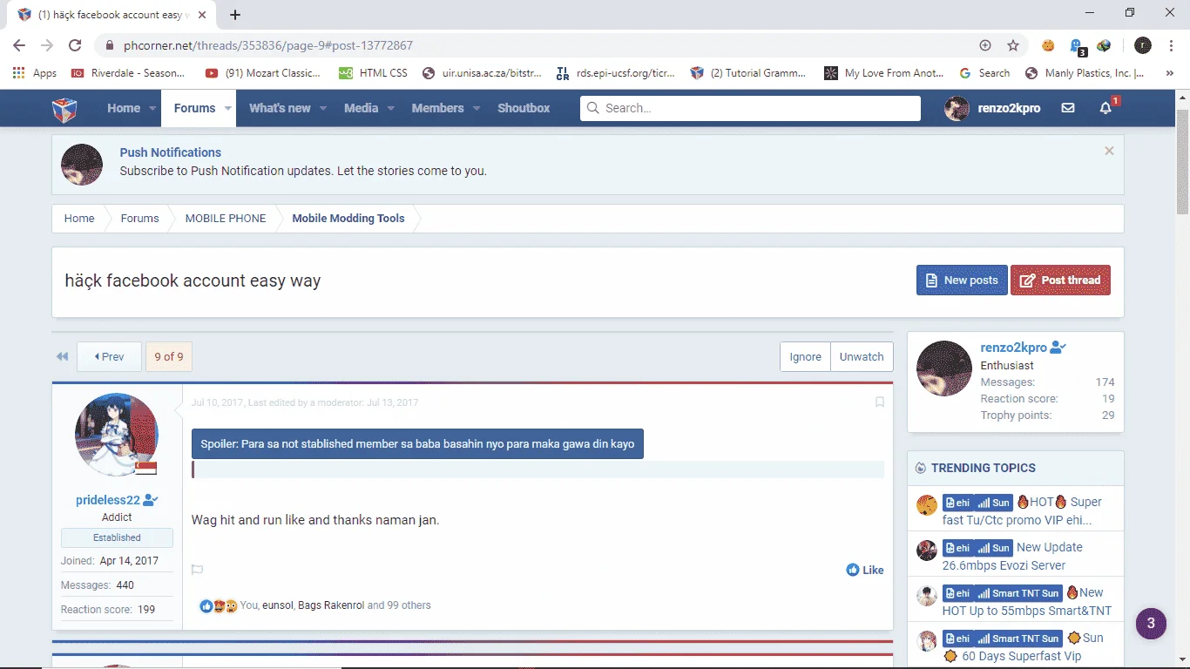Open renzo2kpro's sidebar profile name
Screen dimensions: 1190x669
pyautogui.click(x=1014, y=347)
